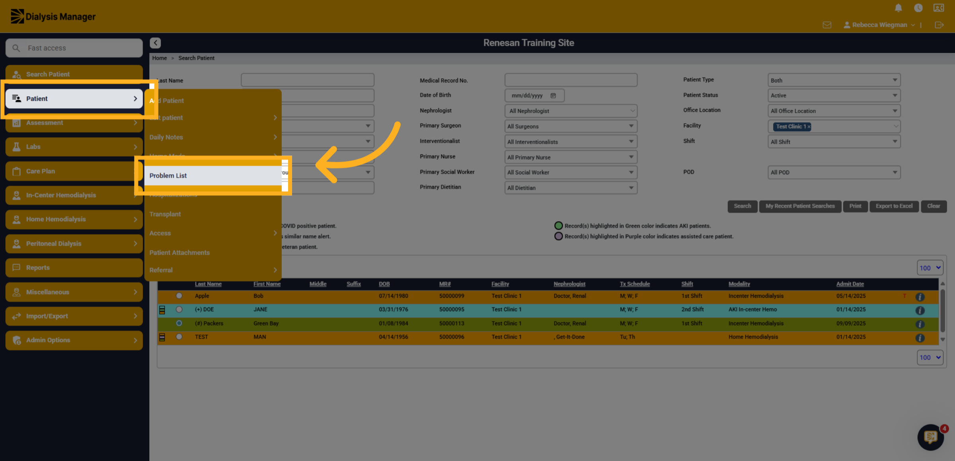This screenshot has width=955, height=461.
Task: Open the Patient Status dropdown
Action: coord(834,95)
